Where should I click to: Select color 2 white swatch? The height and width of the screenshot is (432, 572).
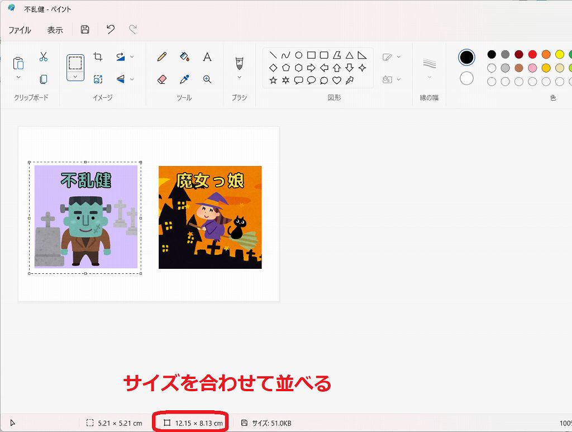click(x=466, y=78)
